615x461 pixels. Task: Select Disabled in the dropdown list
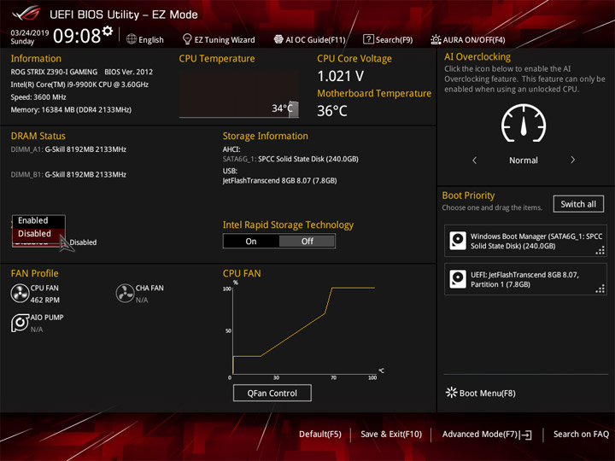click(38, 234)
